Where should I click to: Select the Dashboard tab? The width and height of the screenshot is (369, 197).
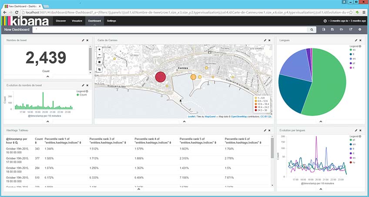coord(94,21)
